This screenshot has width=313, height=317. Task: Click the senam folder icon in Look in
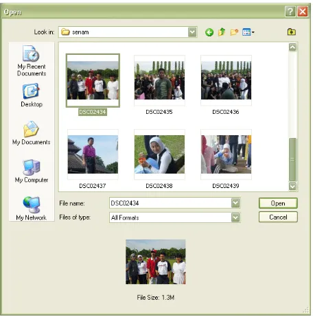[65, 32]
